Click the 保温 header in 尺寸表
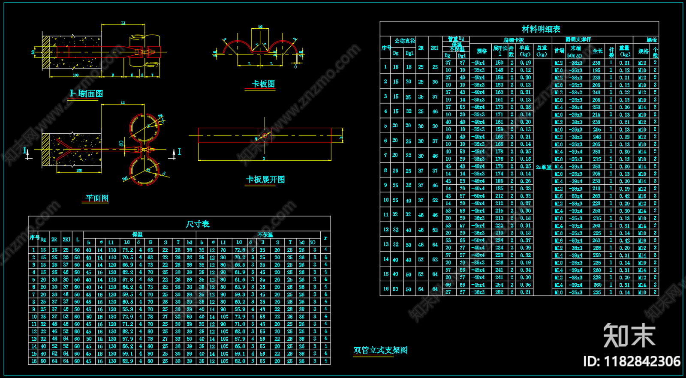Viewport: 686px width, 378px height. click(137, 234)
